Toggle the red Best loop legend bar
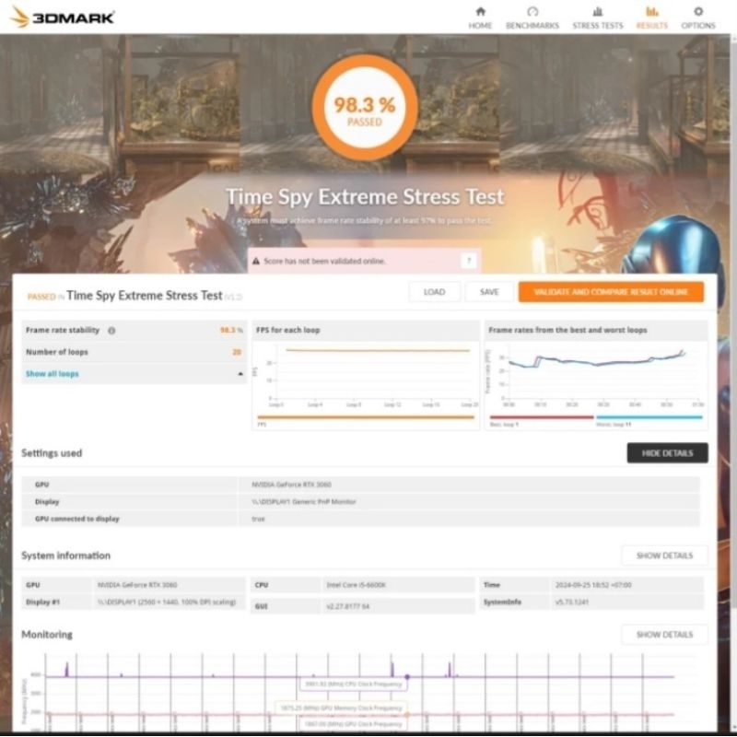This screenshot has width=737, height=737. pos(542,417)
